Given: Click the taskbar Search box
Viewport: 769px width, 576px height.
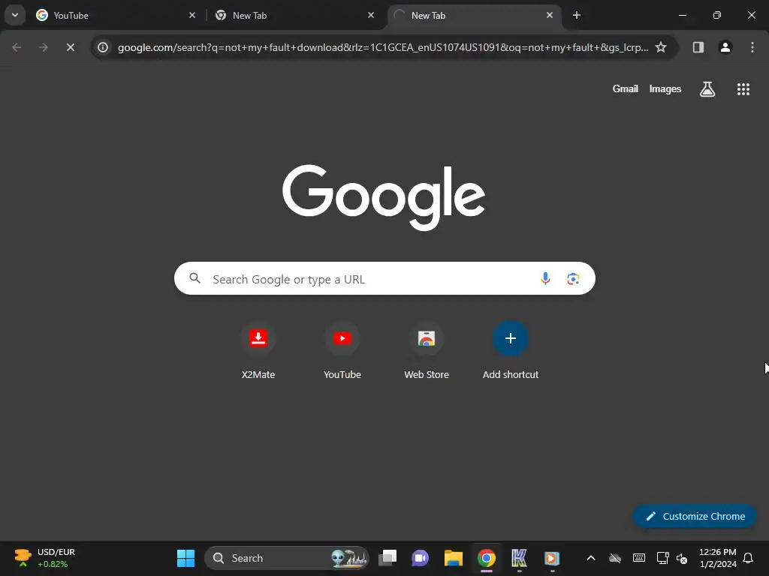Looking at the screenshot, I should 286,558.
